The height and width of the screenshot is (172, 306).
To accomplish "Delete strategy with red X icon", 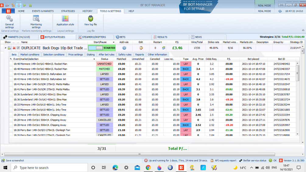I will point(14,48).
